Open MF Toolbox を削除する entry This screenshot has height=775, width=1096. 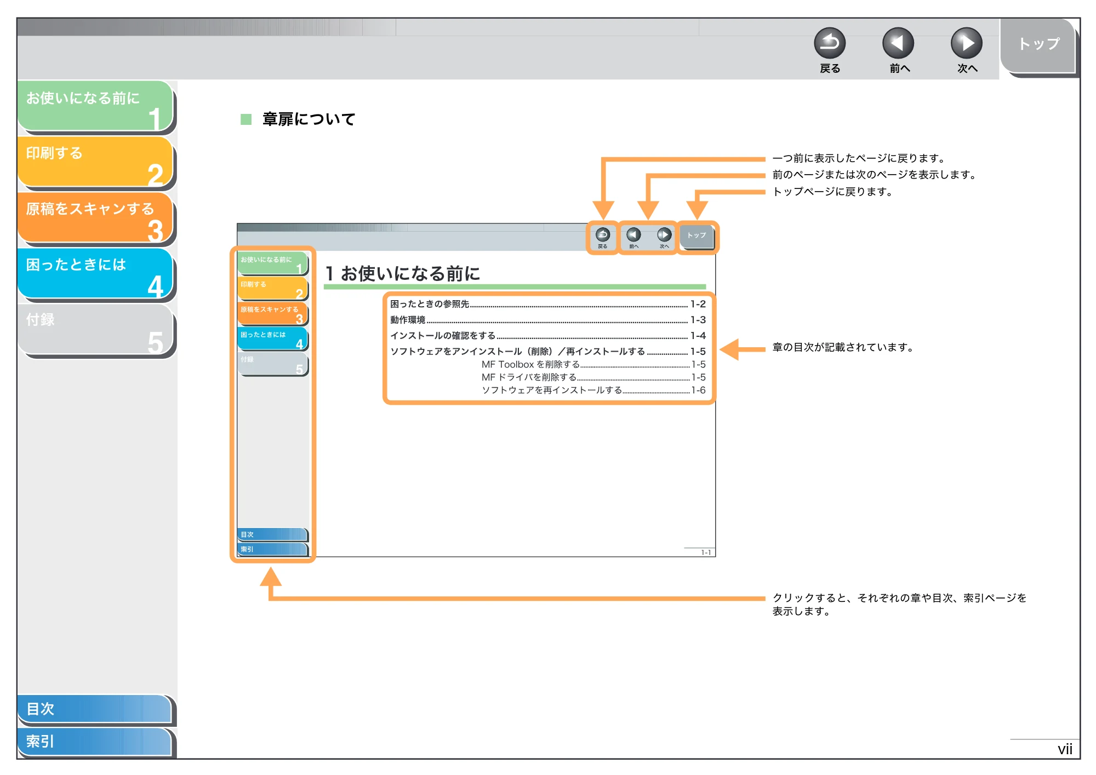coord(593,365)
